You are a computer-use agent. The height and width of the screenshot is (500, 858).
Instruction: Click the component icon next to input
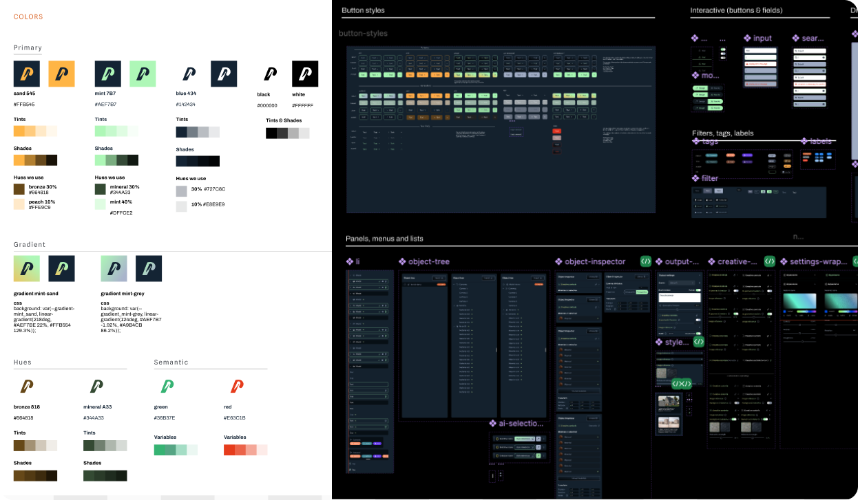click(x=747, y=38)
